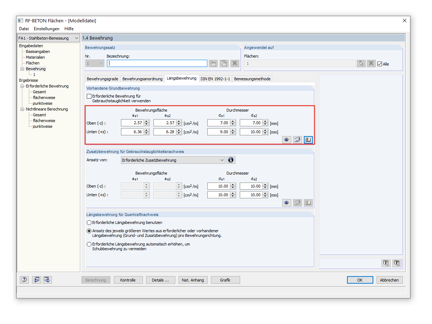This screenshot has height=324, width=432.
Task: Click the stepper arrows of Unten ds2 10.00 in Grundbewehrung
Action: pyautogui.click(x=265, y=132)
